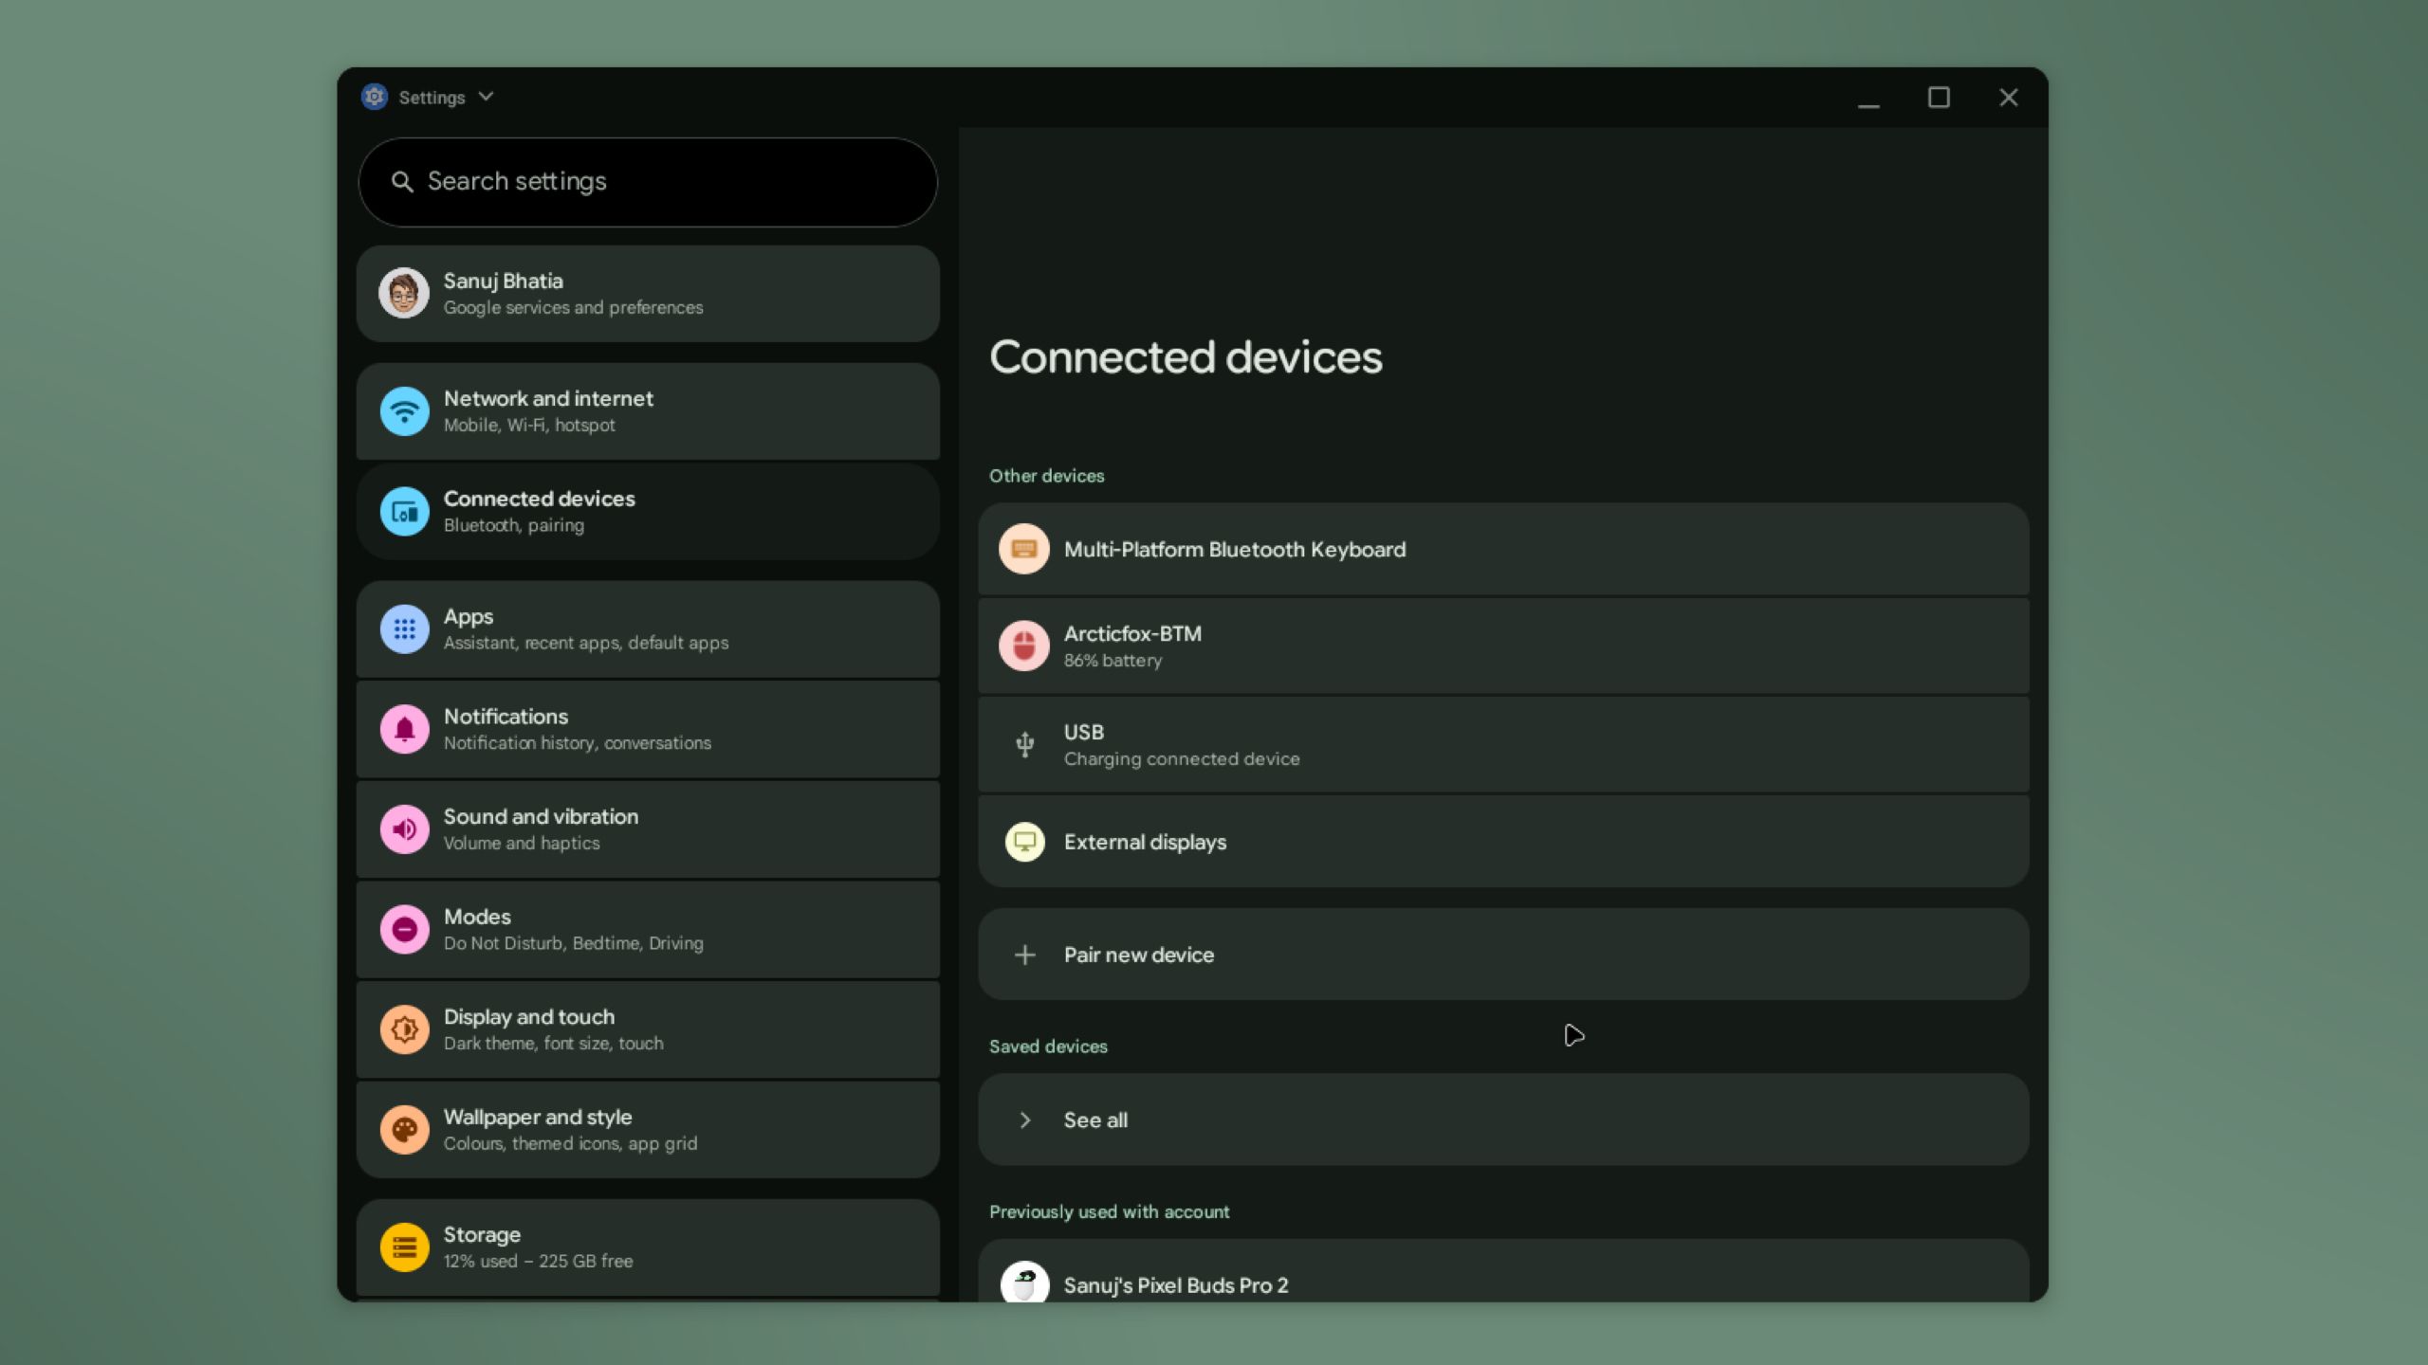
Task: Maximize the Settings window
Action: tap(1939, 98)
